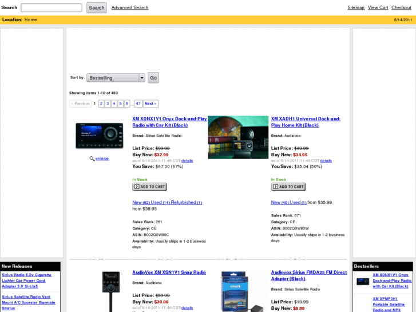
Task: Open price details link for XADH1 Home Kit
Action: coord(326,161)
